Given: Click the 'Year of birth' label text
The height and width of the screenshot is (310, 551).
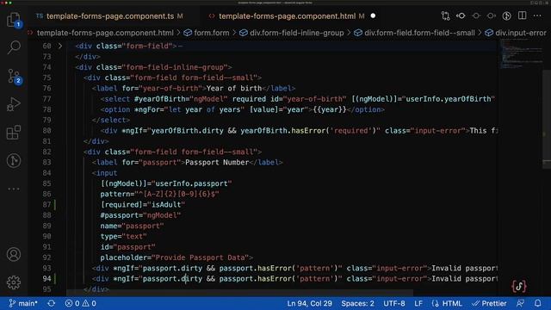Looking at the screenshot, I should (x=234, y=88).
